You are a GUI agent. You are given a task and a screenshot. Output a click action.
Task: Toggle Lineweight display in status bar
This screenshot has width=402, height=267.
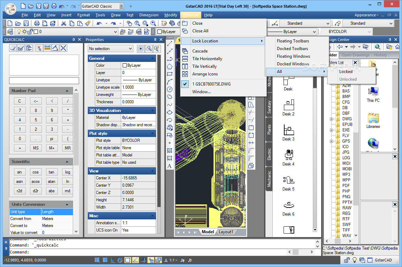pyautogui.click(x=143, y=260)
